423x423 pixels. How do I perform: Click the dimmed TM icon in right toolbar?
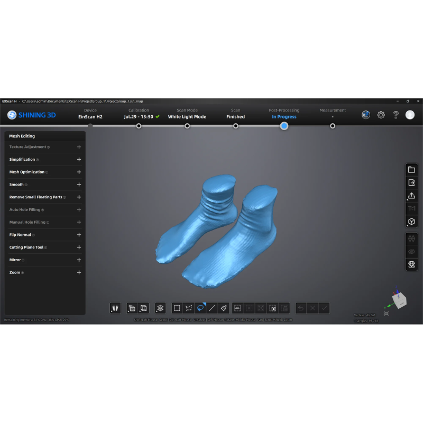(x=411, y=208)
